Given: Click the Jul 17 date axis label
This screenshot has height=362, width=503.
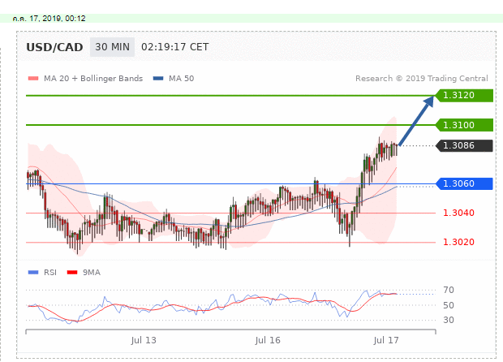Looking at the screenshot, I should pos(386,340).
